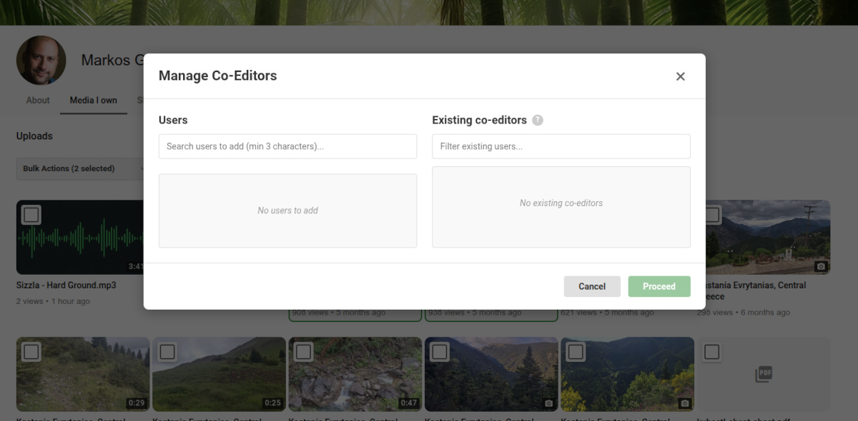This screenshot has width=858, height=421.
Task: Open the PDF document icon thumbnail
Action: [x=764, y=374]
